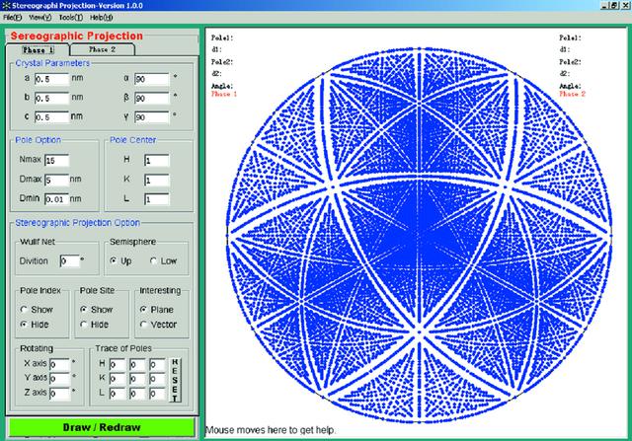The width and height of the screenshot is (632, 441).
Task: Click the red Phase 2 label in plot
Action: (x=572, y=94)
